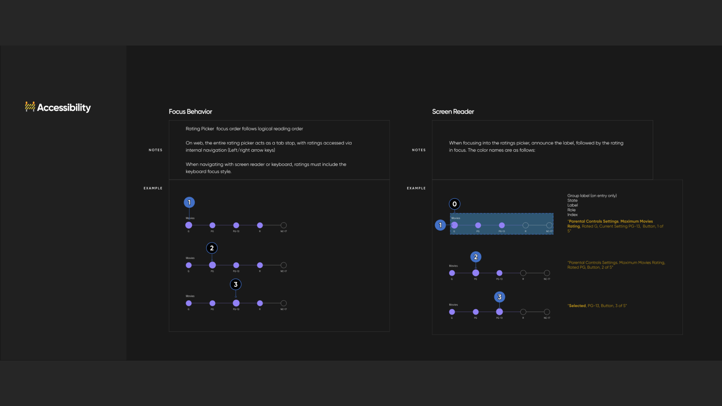Select the empty NC-17 rating circle
Viewport: 722px width, 406px height.
(x=284, y=226)
